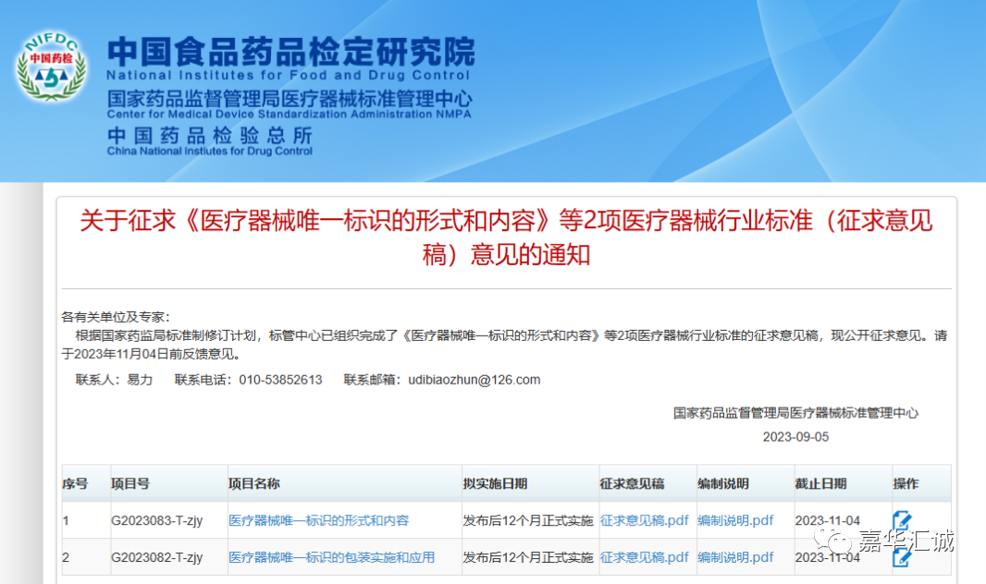Select the project number G2023083-T-zjy cell
The width and height of the screenshot is (986, 584).
click(156, 521)
